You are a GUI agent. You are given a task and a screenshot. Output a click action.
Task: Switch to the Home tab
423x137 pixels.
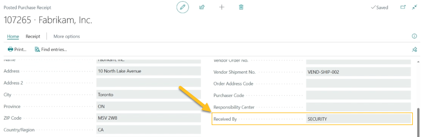[13, 36]
